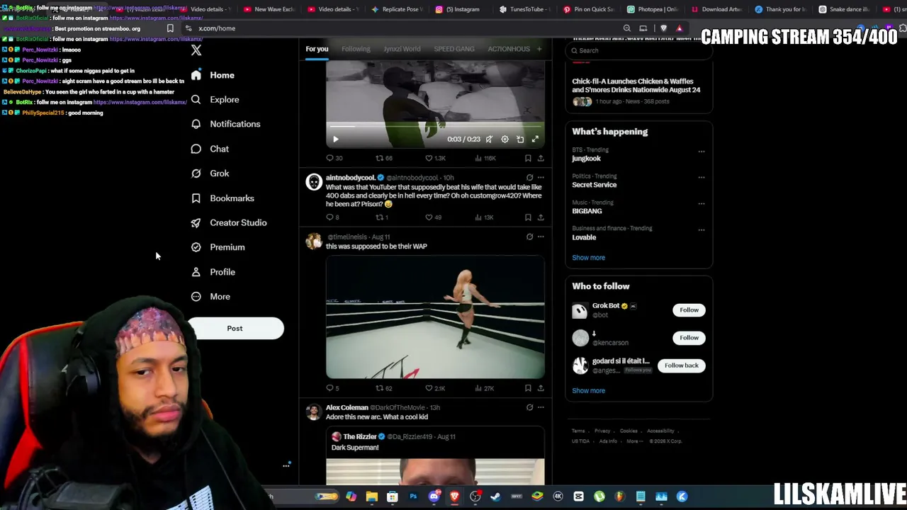Open more options on Alex Coleman's post
The height and width of the screenshot is (510, 907).
[541, 407]
